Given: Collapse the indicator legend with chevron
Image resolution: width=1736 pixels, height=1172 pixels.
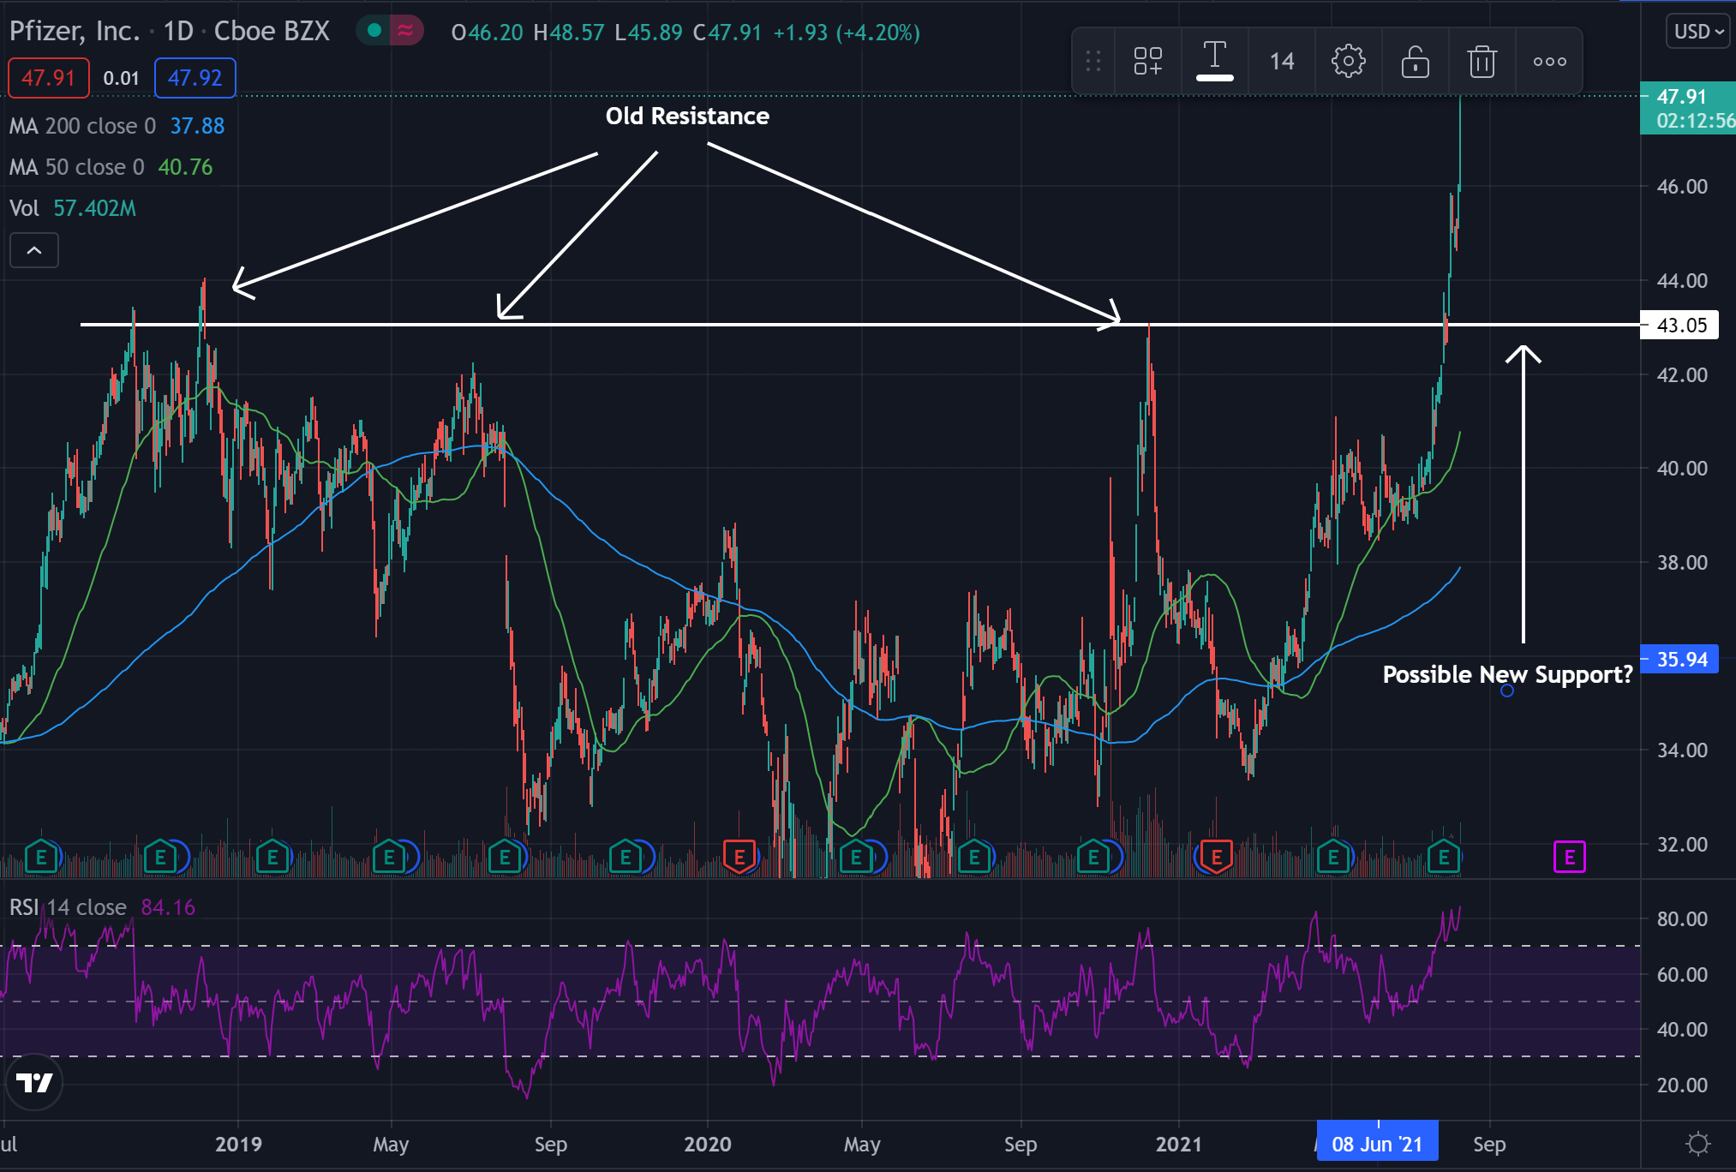Looking at the screenshot, I should (x=34, y=250).
